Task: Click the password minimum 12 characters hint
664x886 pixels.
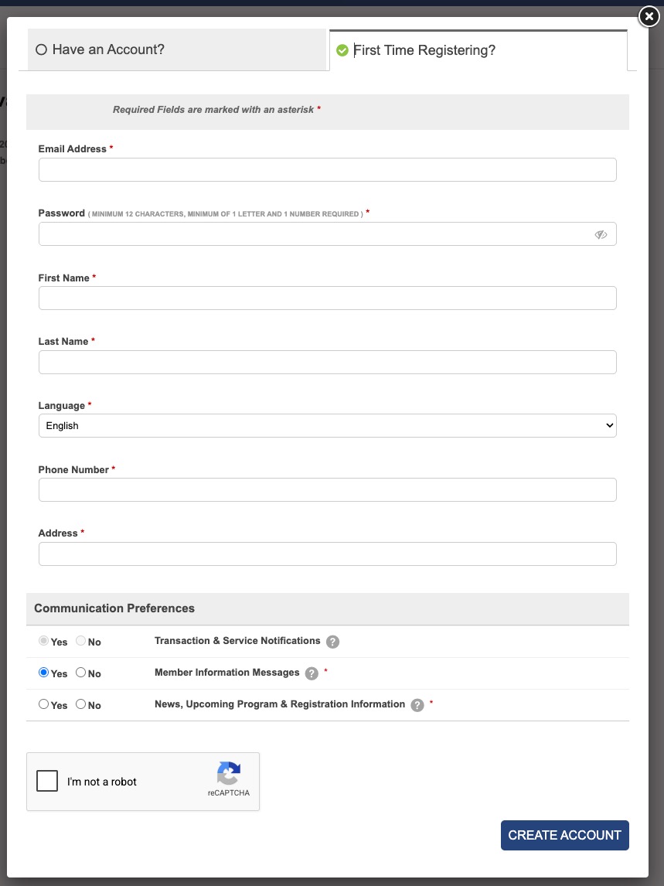Action: pyautogui.click(x=226, y=214)
